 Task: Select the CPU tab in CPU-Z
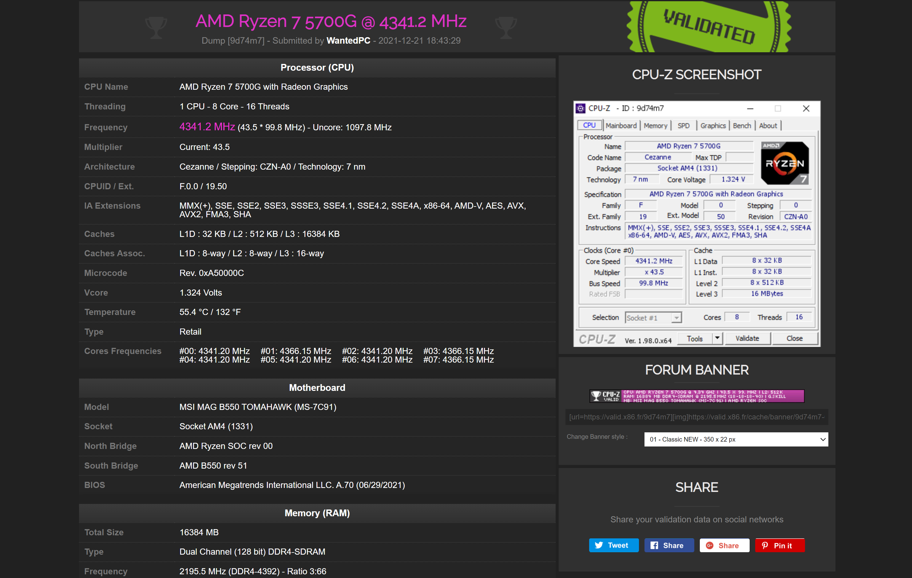tap(589, 125)
